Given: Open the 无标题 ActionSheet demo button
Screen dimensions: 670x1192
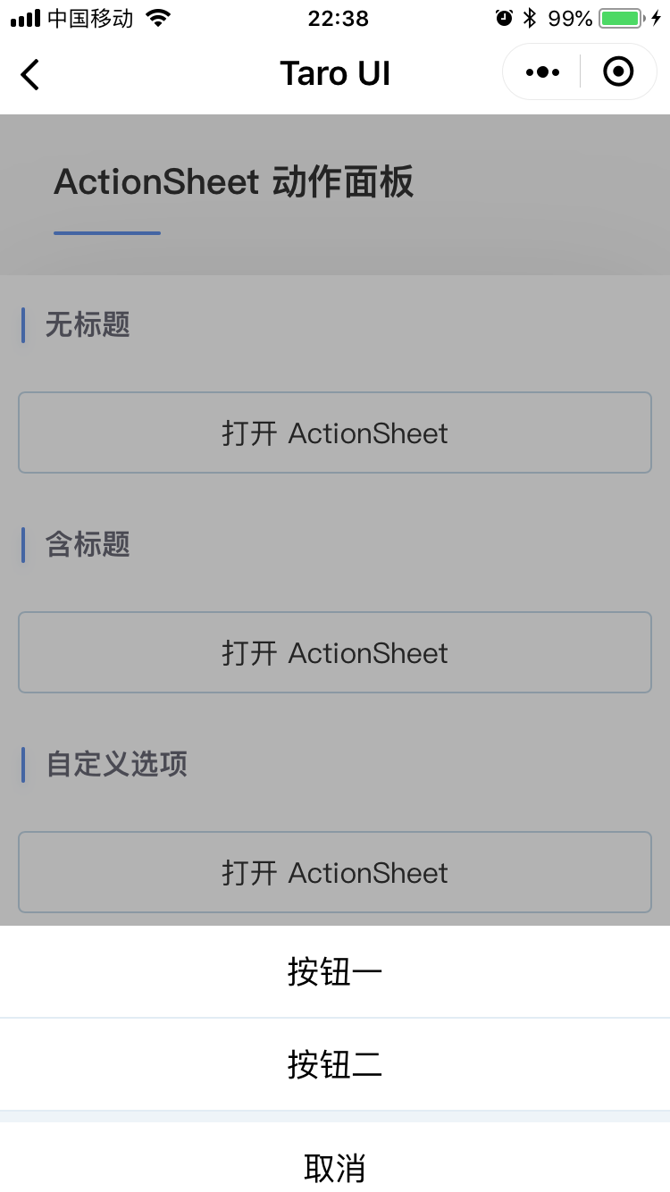Looking at the screenshot, I should pos(335,432).
